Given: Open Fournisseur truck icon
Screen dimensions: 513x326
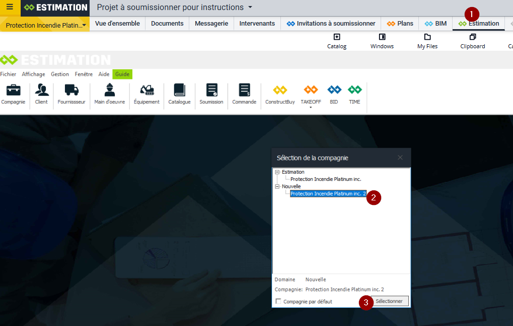Looking at the screenshot, I should pyautogui.click(x=71, y=90).
